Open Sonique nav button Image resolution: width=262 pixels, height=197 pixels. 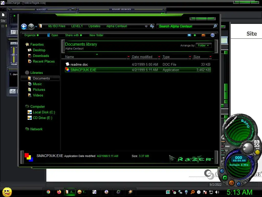pyautogui.click(x=227, y=146)
